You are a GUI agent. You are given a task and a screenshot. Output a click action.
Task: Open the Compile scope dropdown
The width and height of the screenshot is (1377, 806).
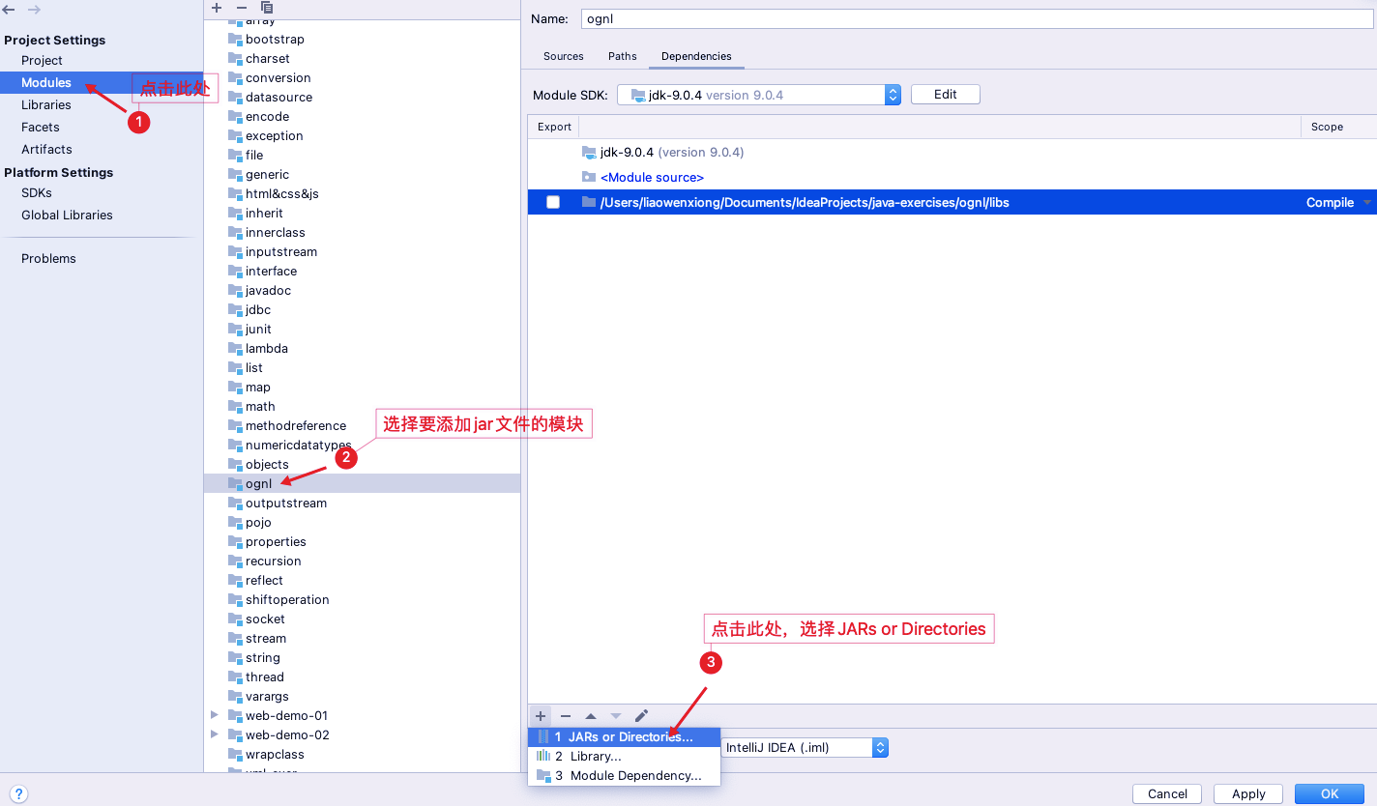[x=1367, y=202]
